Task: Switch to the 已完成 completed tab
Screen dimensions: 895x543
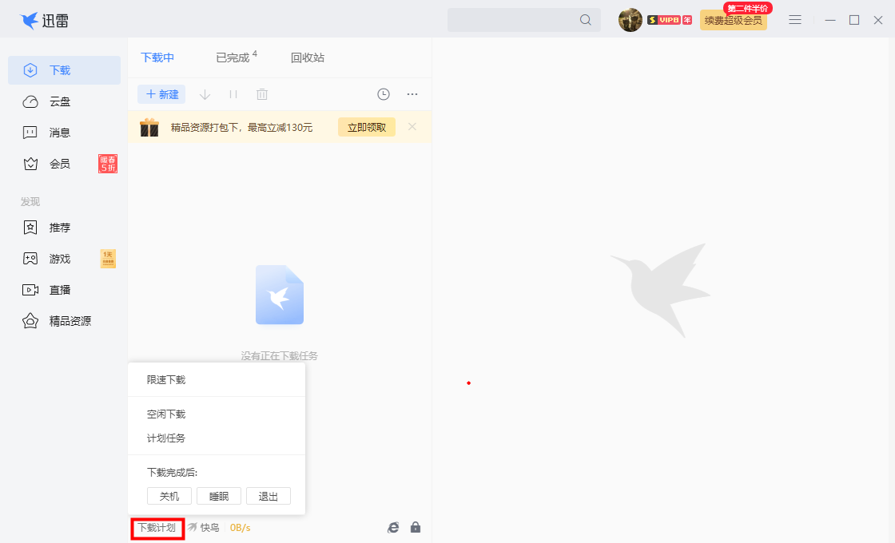Action: pos(234,57)
